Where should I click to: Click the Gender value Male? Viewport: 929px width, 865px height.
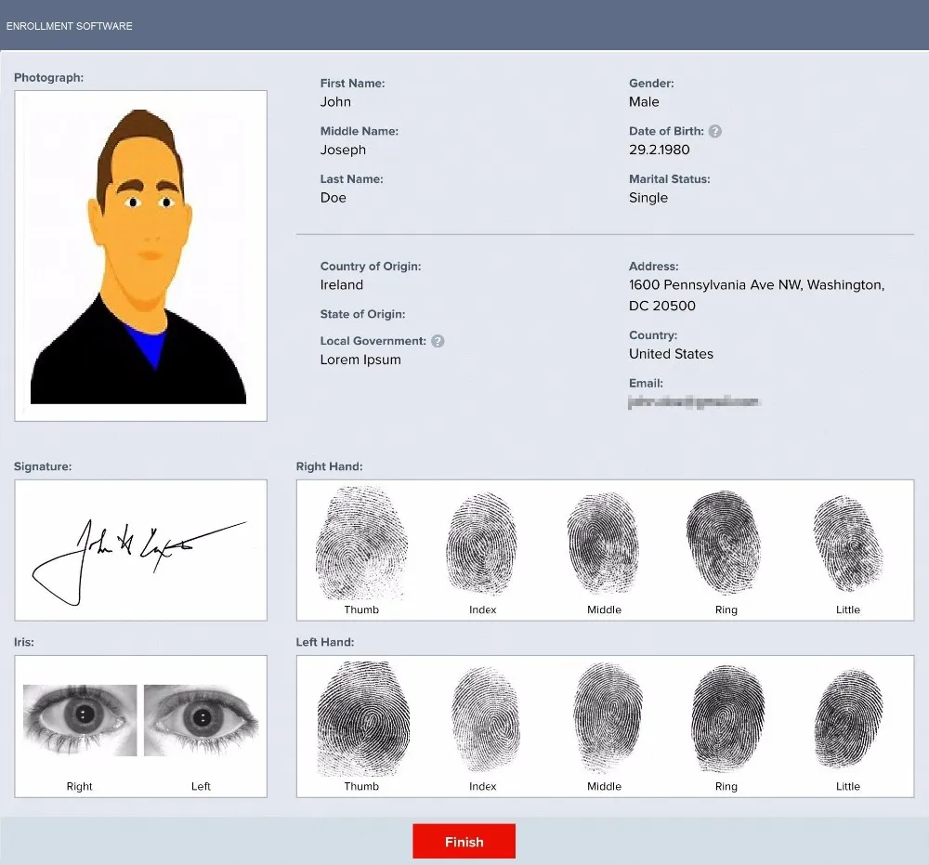pyautogui.click(x=644, y=101)
